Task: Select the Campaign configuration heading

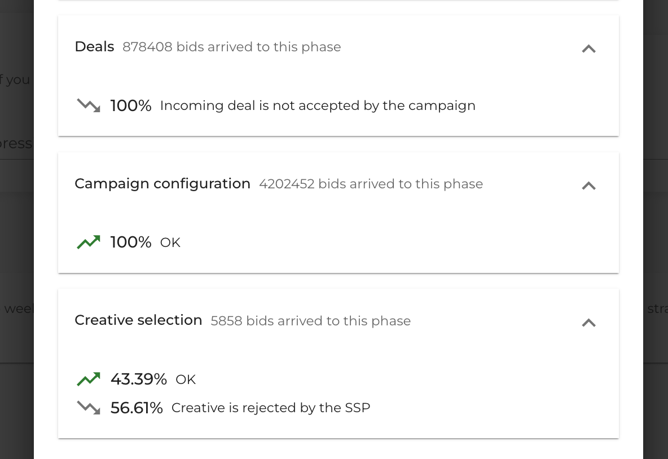Action: pyautogui.click(x=162, y=184)
